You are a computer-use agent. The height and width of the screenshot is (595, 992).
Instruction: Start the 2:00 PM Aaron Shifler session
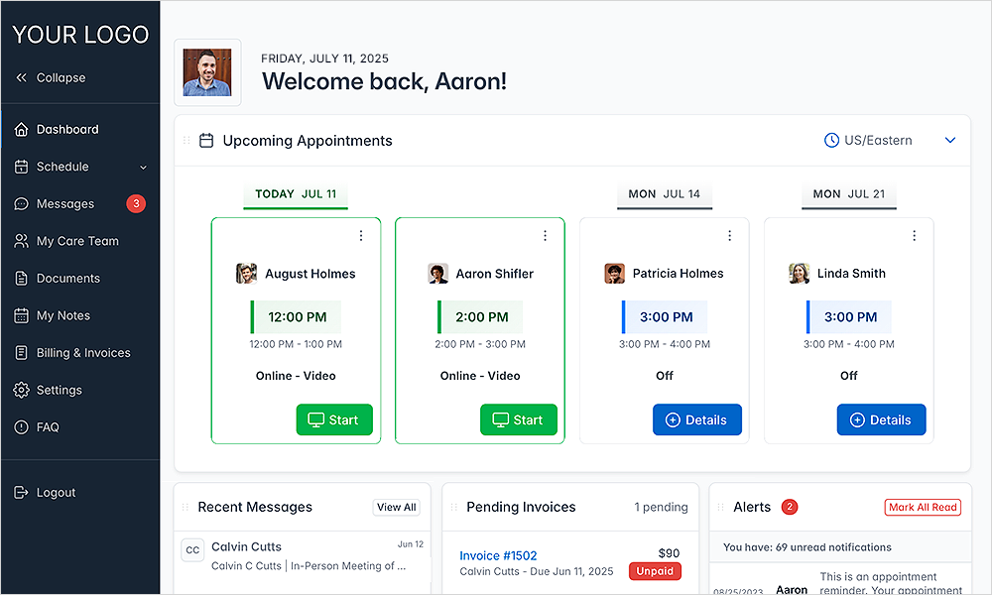pyautogui.click(x=518, y=419)
